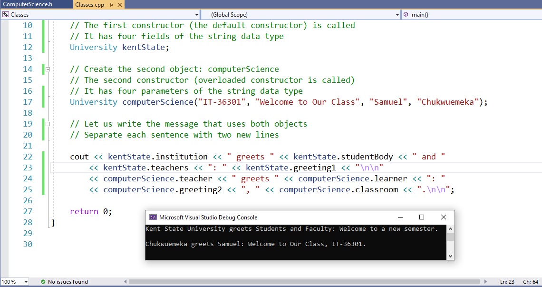Click the "cout" keyword on line 22
Viewport: 542px width, 287px height.
pos(79,157)
